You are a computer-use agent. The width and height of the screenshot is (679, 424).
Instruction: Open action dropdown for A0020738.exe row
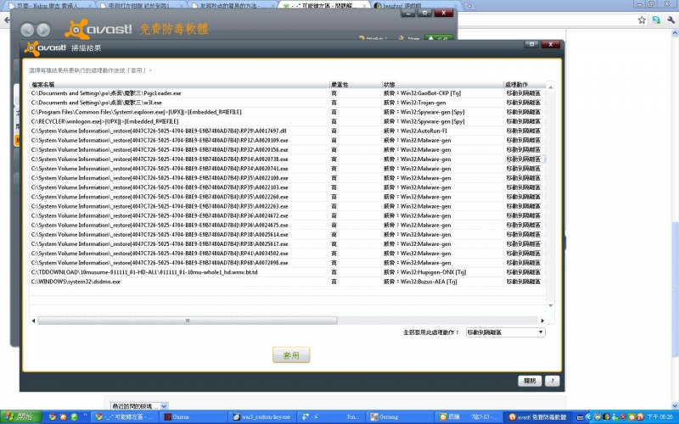point(524,159)
